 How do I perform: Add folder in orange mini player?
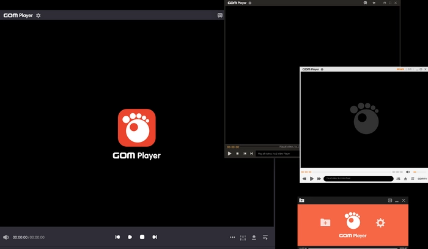[325, 223]
